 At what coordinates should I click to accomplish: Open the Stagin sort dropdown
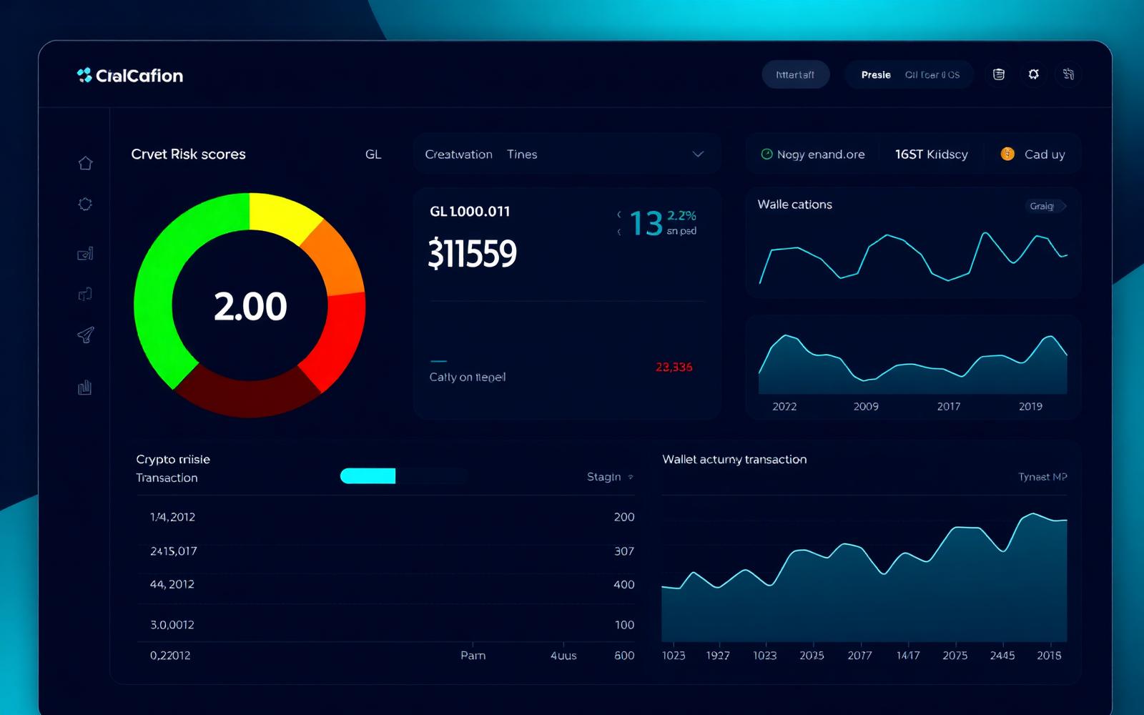pyautogui.click(x=610, y=477)
